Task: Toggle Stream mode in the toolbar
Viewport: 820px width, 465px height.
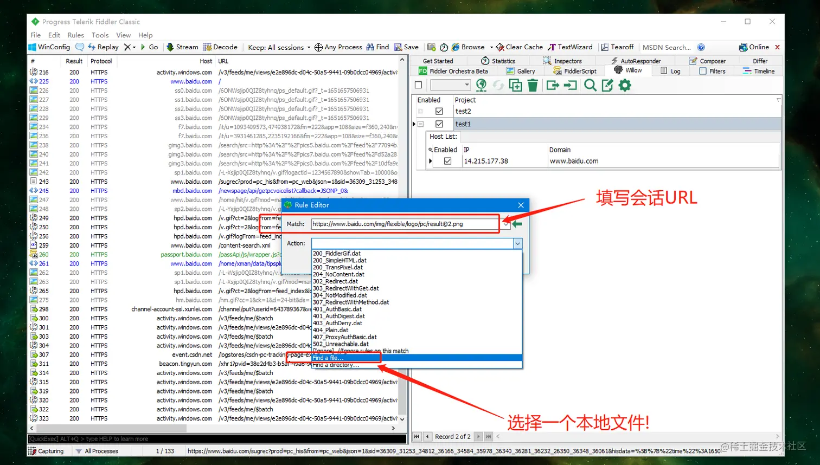Action: click(x=182, y=47)
